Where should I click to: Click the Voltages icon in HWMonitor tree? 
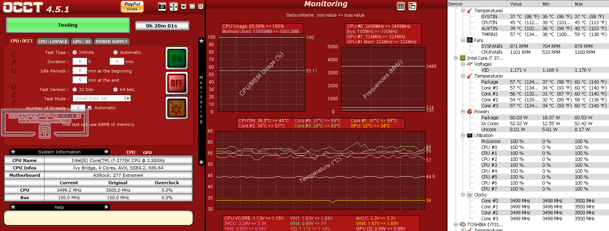click(x=470, y=64)
